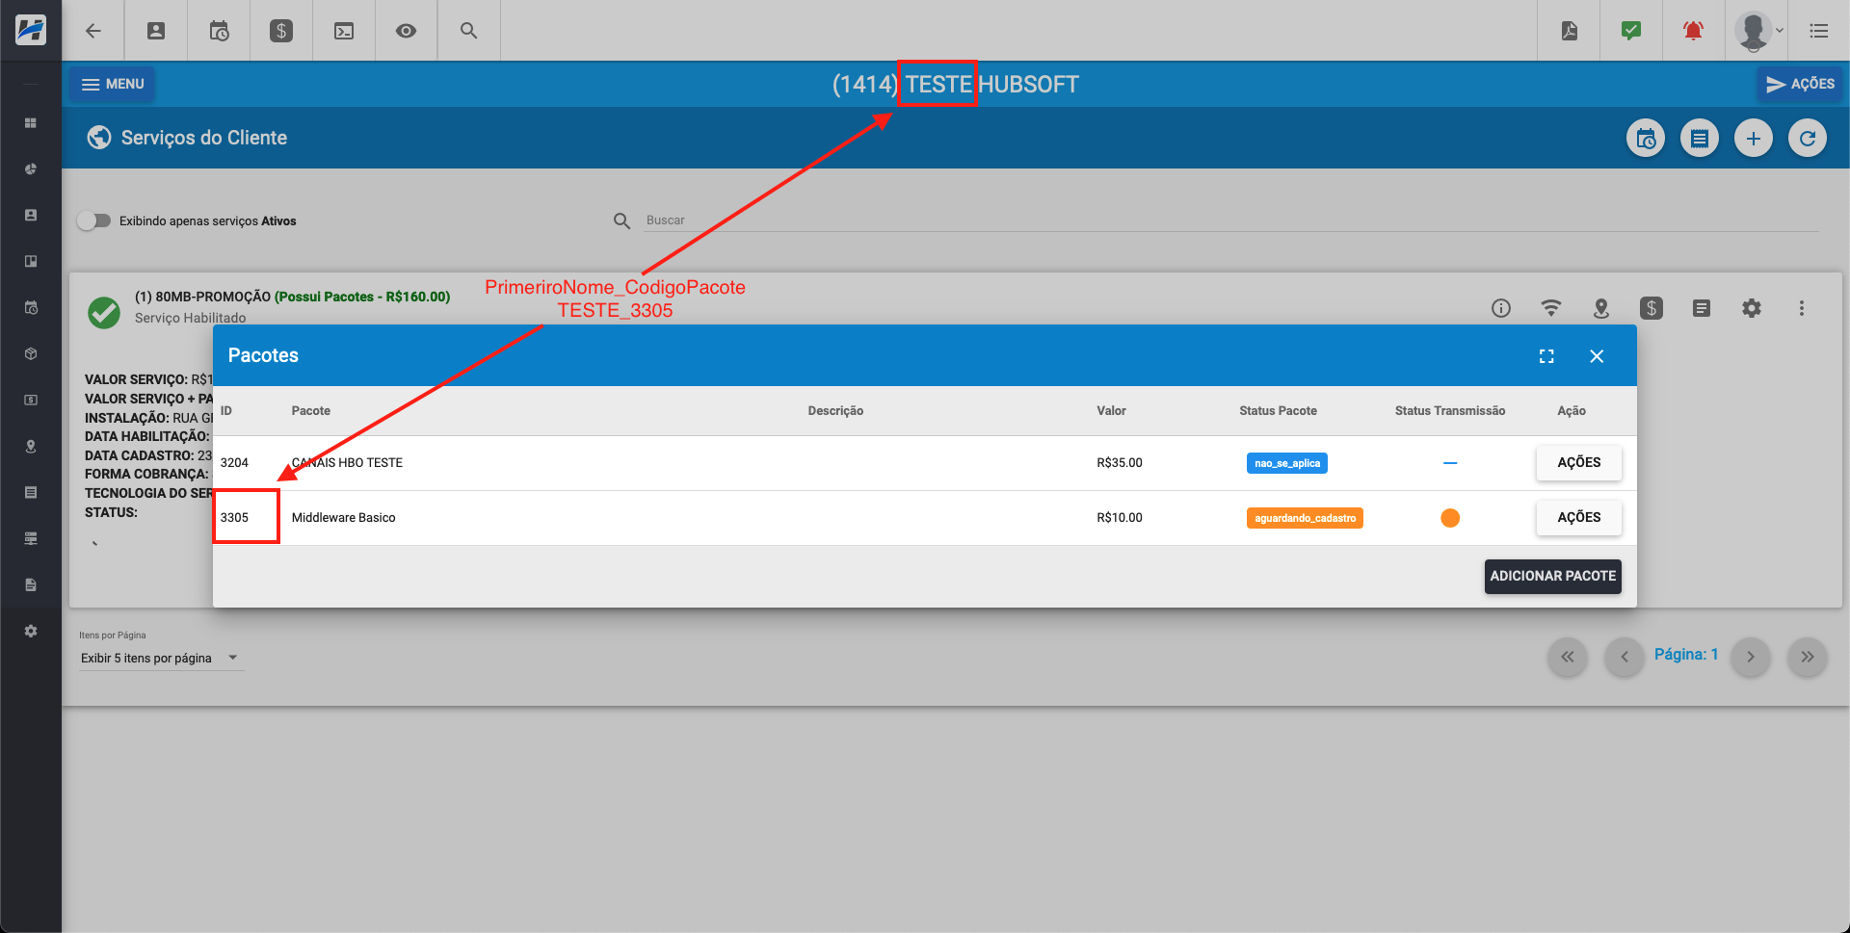This screenshot has width=1850, height=933.
Task: Open the MENU panel
Action: pos(112,84)
